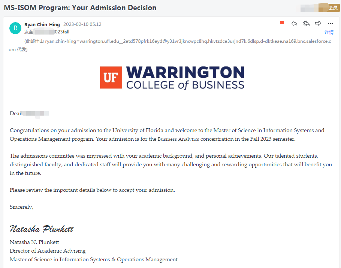The image size is (341, 268).
Task: Click the Director of Academic Advising line
Action: coord(48,251)
